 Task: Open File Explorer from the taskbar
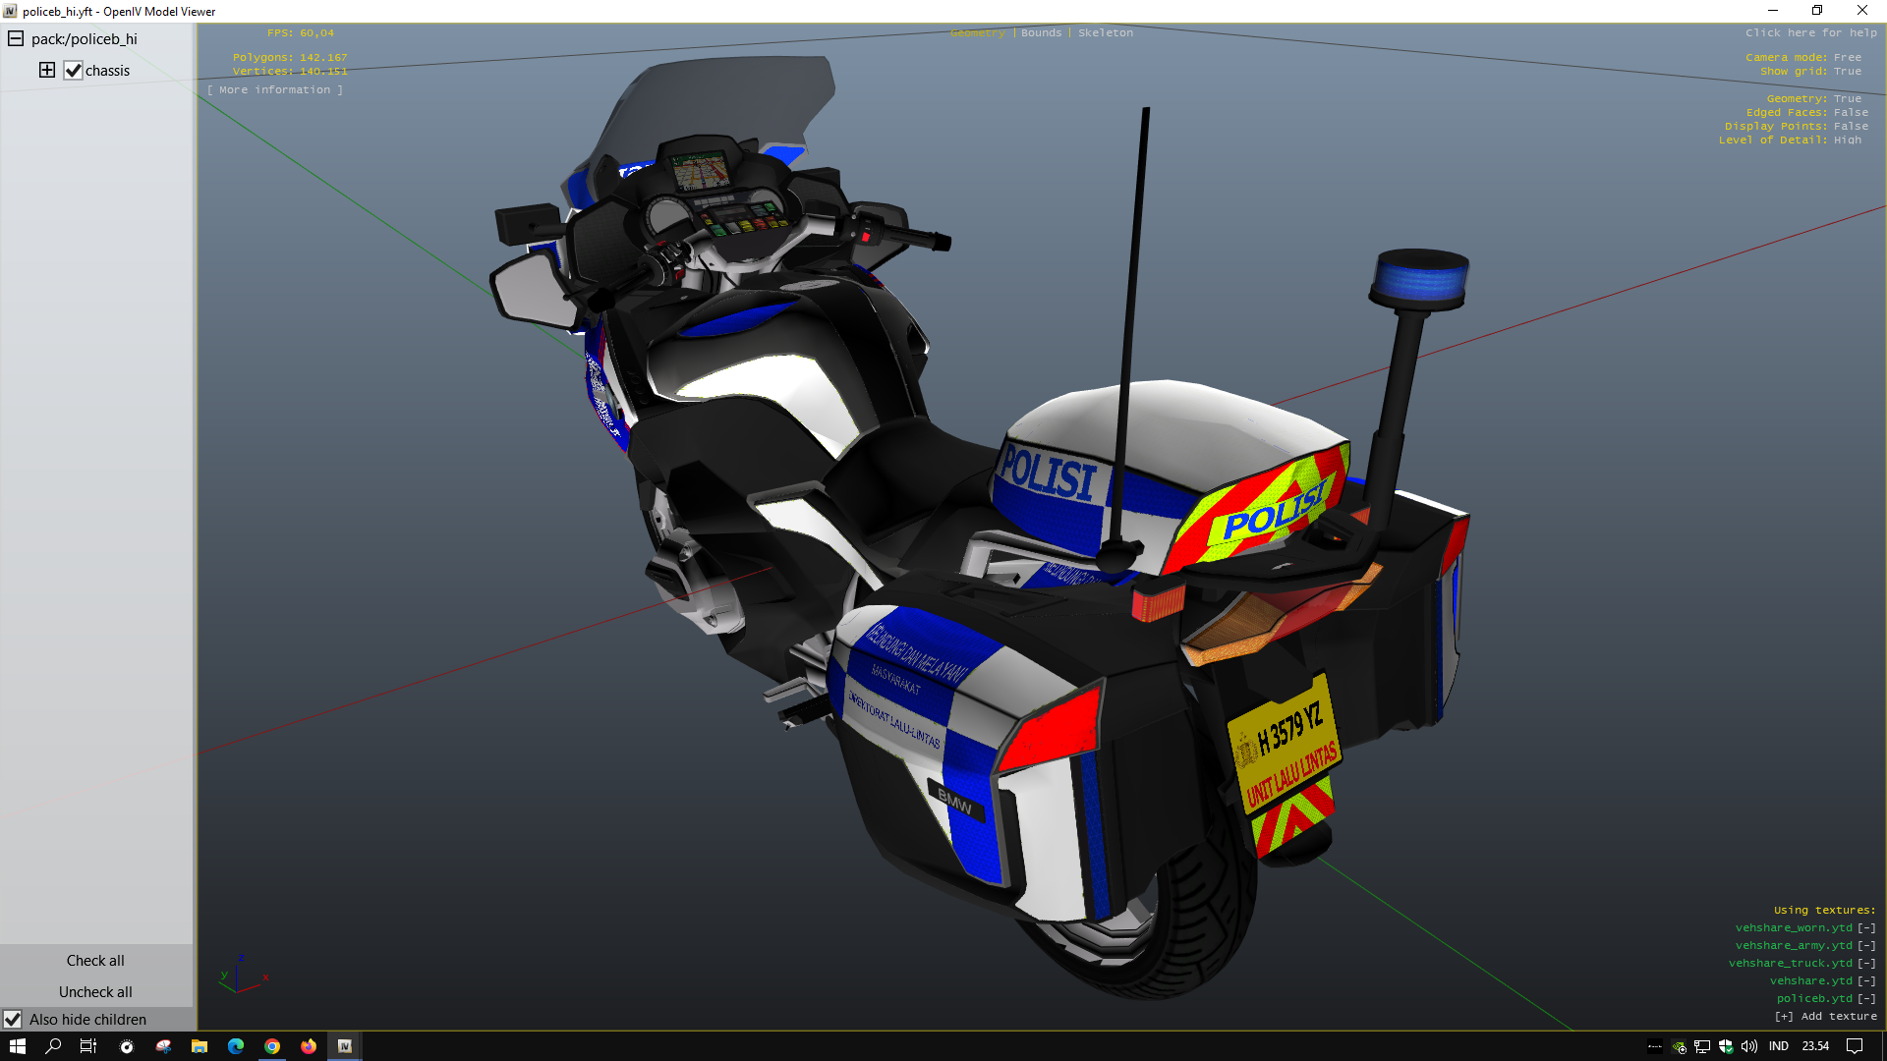point(200,1046)
